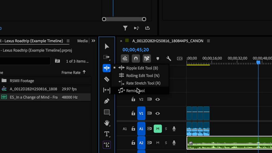Add a marker in the timeline
The image size is (272, 153).
point(158,59)
